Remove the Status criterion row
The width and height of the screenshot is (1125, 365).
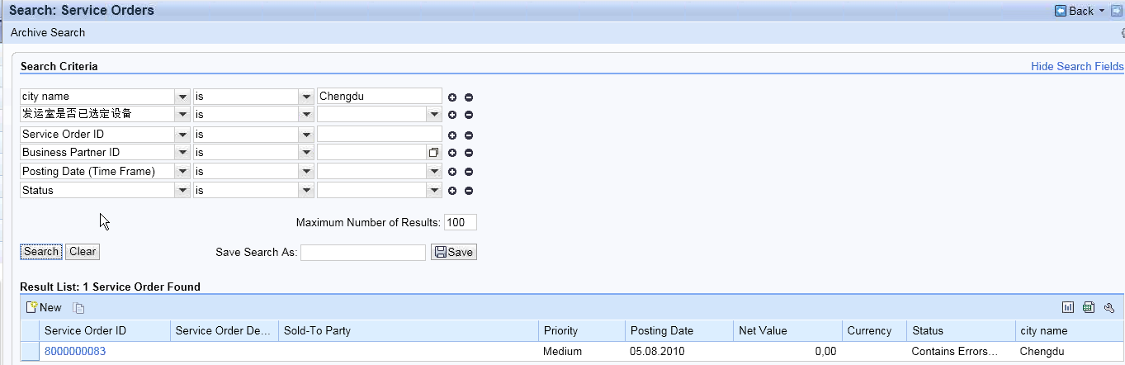click(x=469, y=191)
